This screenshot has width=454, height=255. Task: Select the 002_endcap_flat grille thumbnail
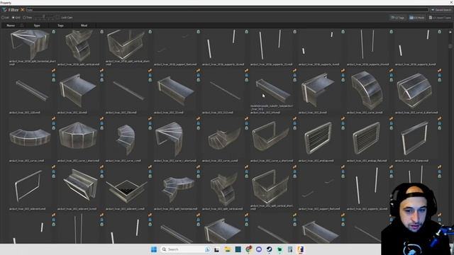click(367, 138)
